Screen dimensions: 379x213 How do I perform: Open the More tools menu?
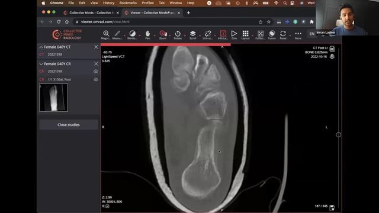(298, 34)
